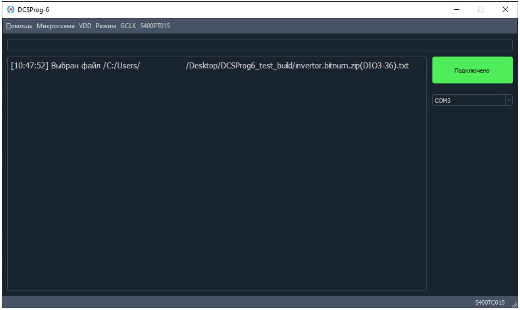Image resolution: width=520 pixels, height=310 pixels.
Task: Click the green Подключено button
Action: (x=472, y=70)
